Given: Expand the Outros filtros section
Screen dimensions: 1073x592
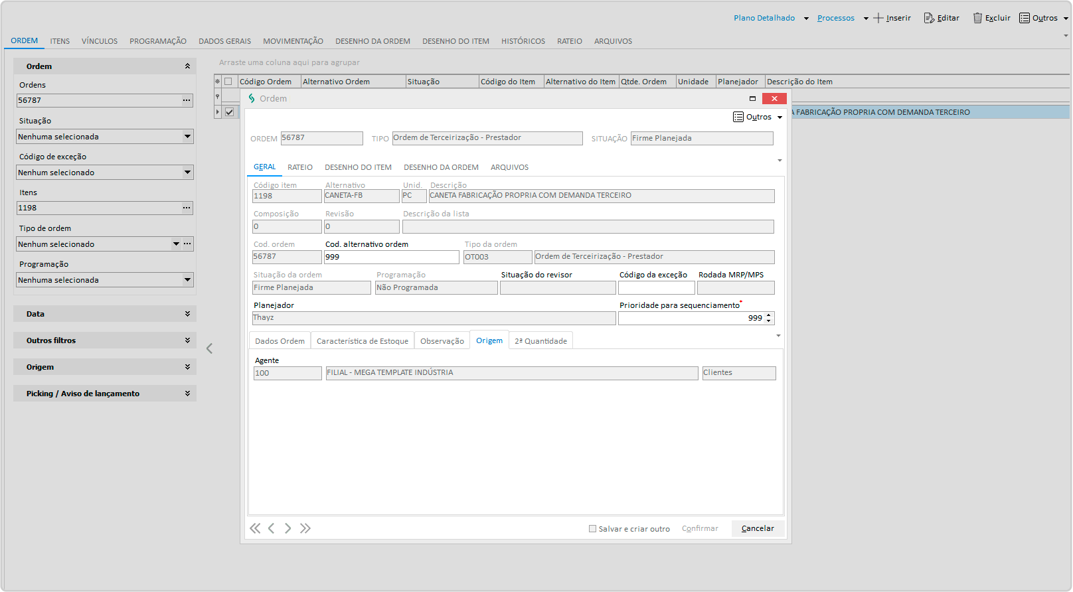Looking at the screenshot, I should click(187, 340).
